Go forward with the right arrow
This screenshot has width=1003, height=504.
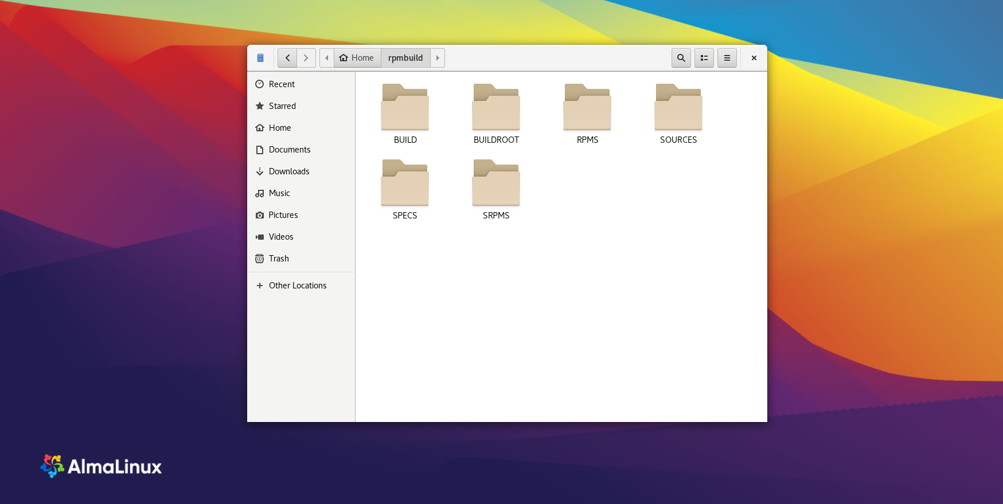pos(306,58)
